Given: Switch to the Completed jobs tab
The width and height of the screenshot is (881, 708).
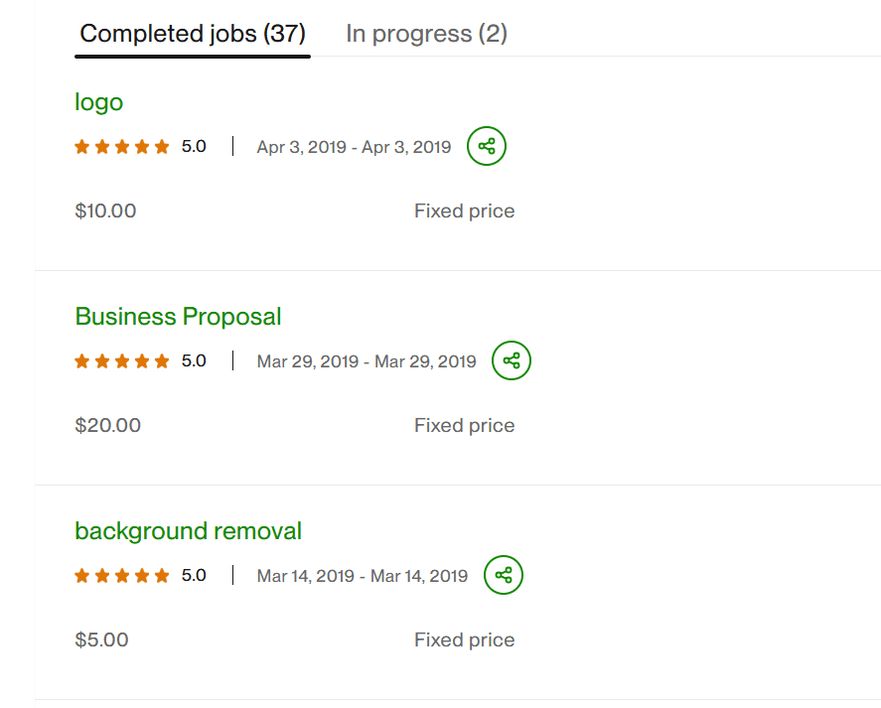Looking at the screenshot, I should coord(192,34).
